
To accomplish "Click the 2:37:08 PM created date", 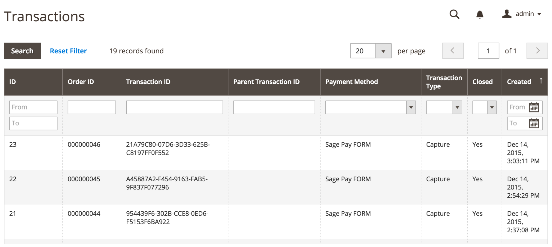I will (523, 222).
